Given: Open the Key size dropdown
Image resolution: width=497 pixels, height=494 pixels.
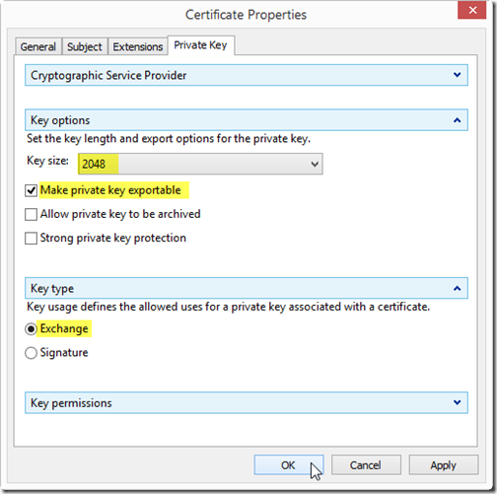Looking at the screenshot, I should coord(200,164).
